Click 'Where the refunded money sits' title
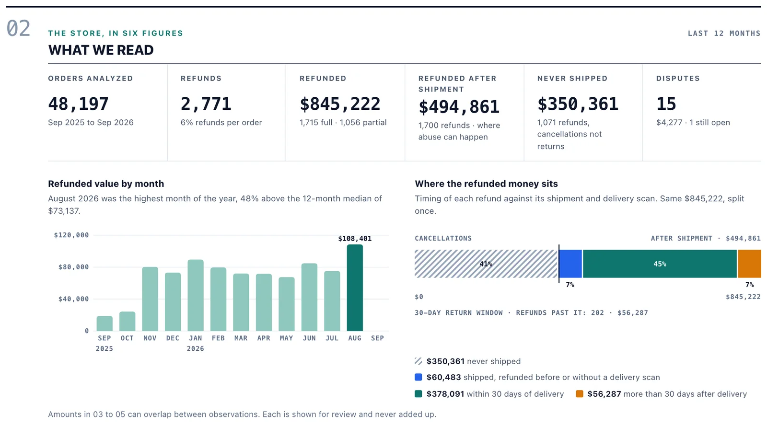Screen dimensions: 767x426 pos(487,184)
